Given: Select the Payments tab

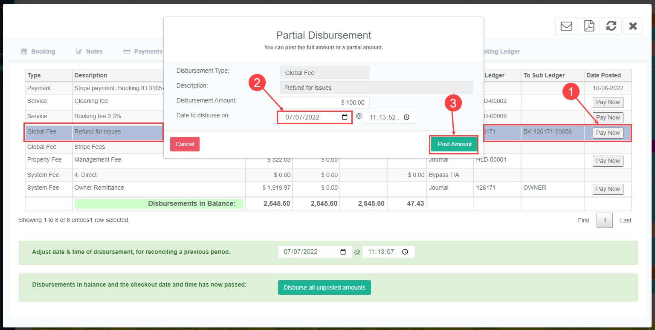Looking at the screenshot, I should click(143, 51).
